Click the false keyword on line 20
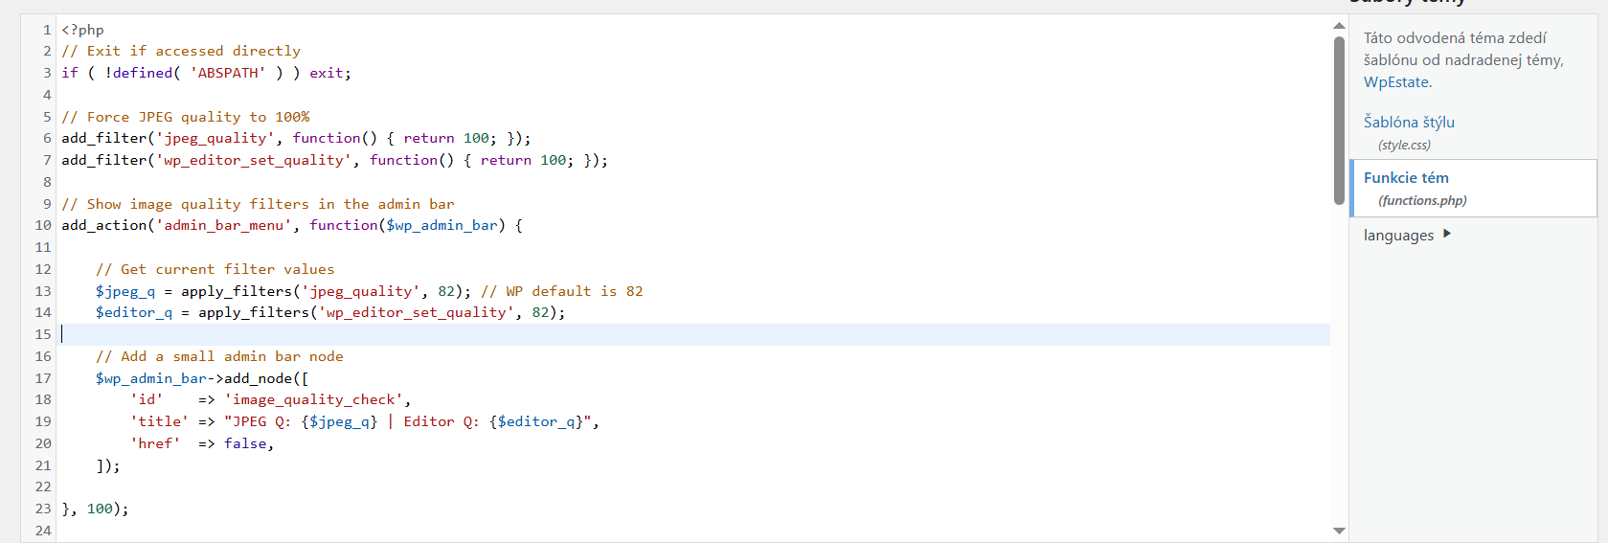Screen dimensions: 1608x543 (246, 443)
